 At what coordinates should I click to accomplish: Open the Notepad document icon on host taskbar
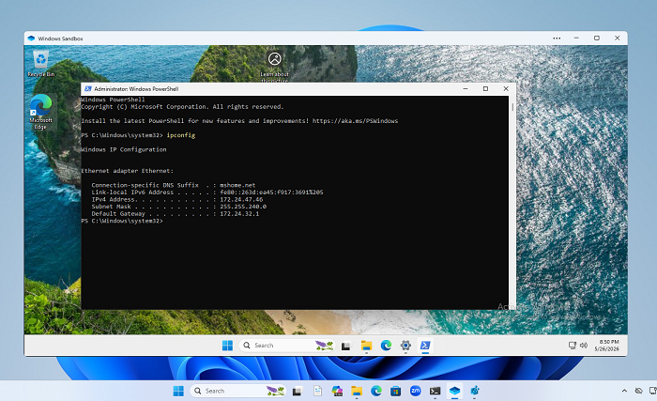[x=317, y=391]
